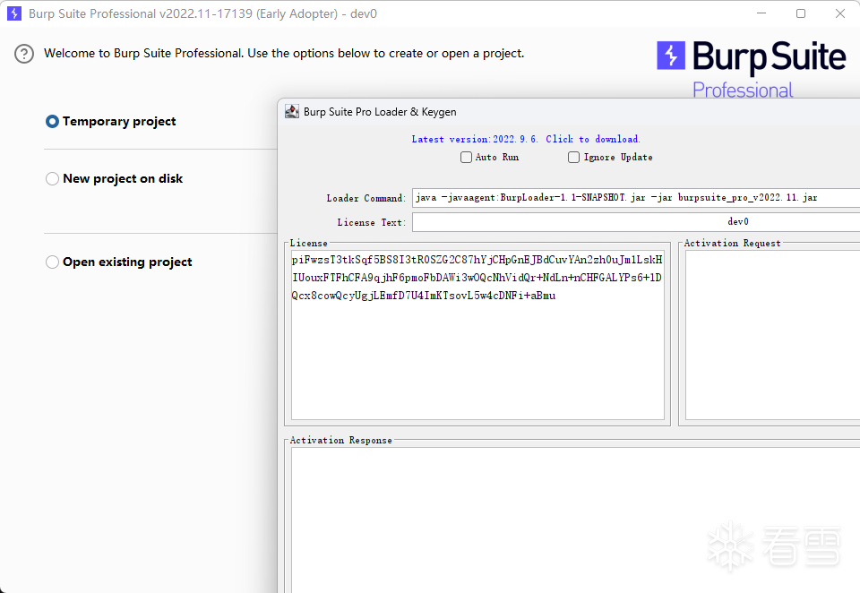Close the Burp Suite Professional window
Viewport: 860px width, 593px height.
[x=840, y=13]
